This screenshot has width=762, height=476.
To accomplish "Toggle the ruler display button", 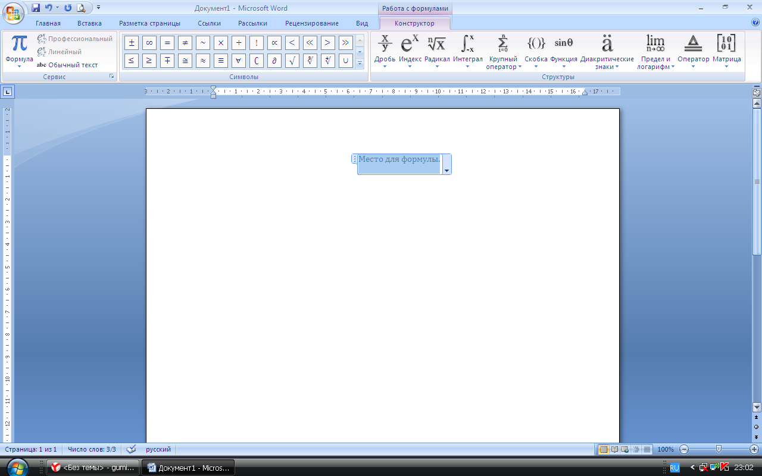I will [x=757, y=93].
